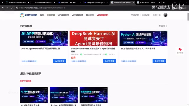Screen dimensions: 189x106
Task: Go back using the browser back arrow
Action: pyautogui.click(x=3, y=8)
